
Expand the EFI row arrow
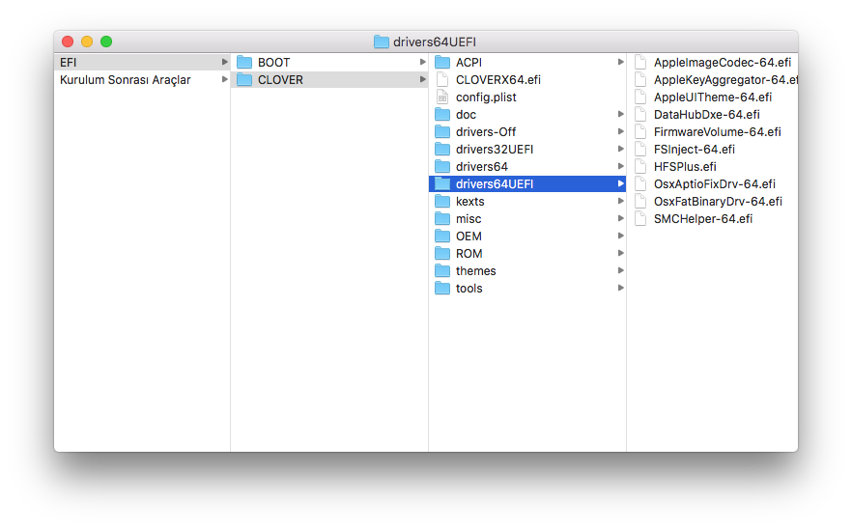(224, 63)
